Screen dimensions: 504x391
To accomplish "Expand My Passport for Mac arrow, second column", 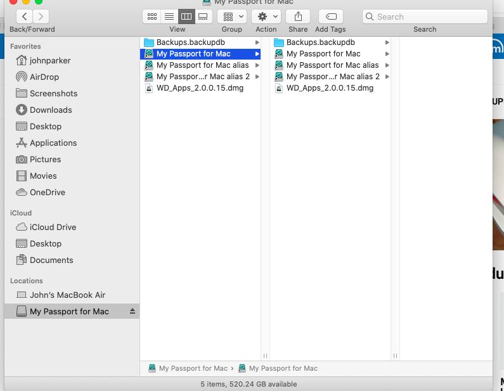I will pyautogui.click(x=387, y=54).
